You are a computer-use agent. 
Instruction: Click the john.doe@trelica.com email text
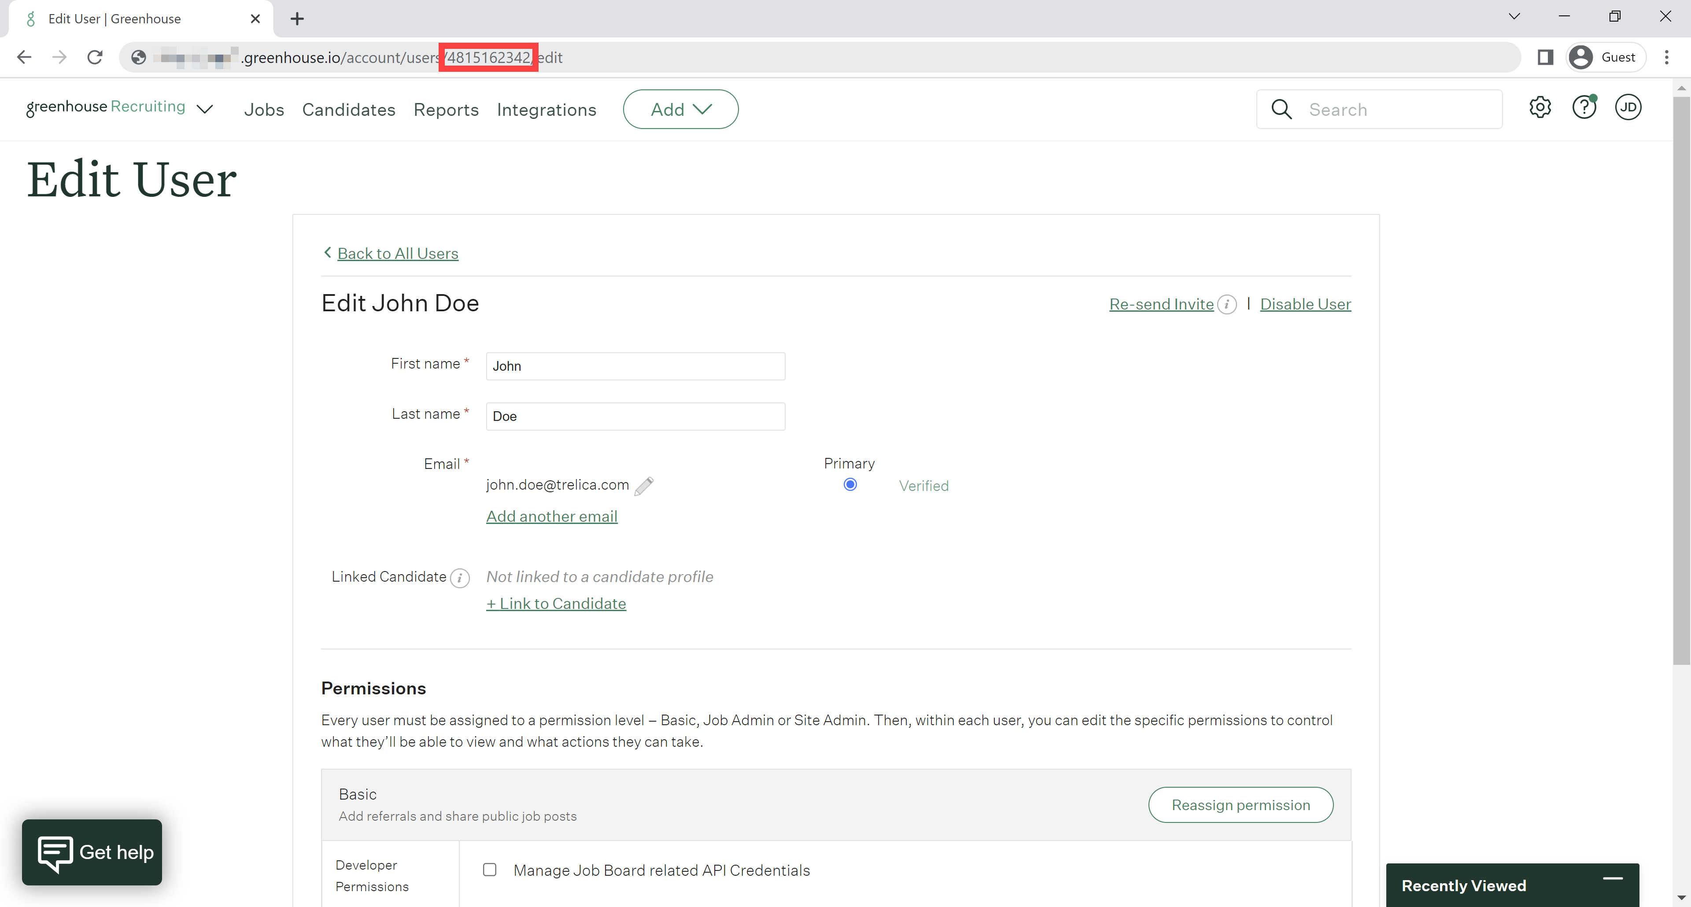(x=558, y=484)
